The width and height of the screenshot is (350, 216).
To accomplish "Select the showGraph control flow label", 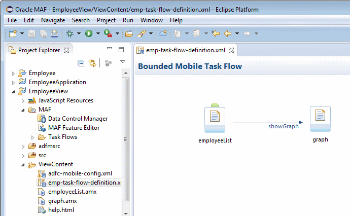I will tap(284, 126).
